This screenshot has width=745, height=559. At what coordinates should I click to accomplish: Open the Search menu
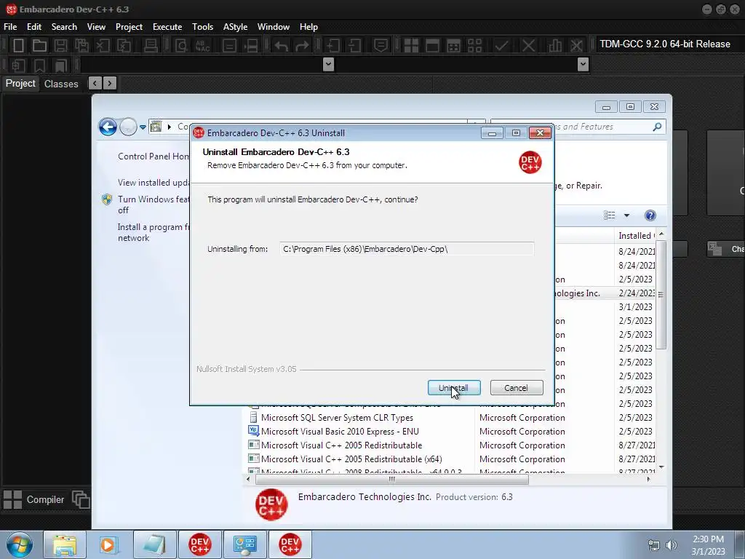[x=64, y=27]
